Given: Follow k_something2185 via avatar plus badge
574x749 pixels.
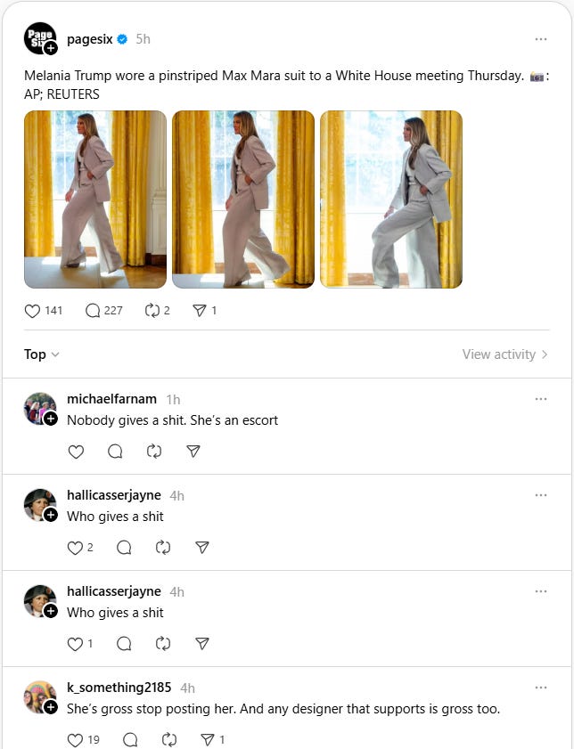Looking at the screenshot, I should coord(51,707).
